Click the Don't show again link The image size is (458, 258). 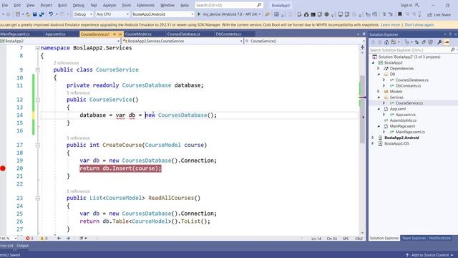pos(419,25)
